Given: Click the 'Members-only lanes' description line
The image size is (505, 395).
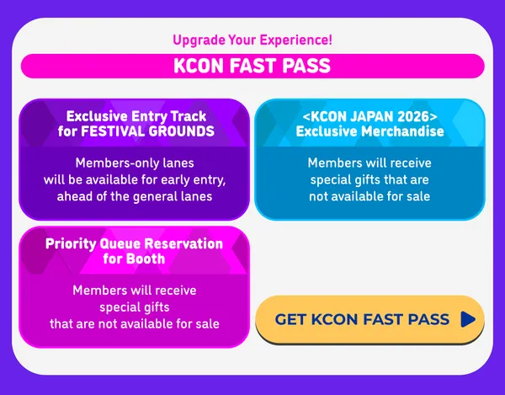Looking at the screenshot, I should [134, 163].
